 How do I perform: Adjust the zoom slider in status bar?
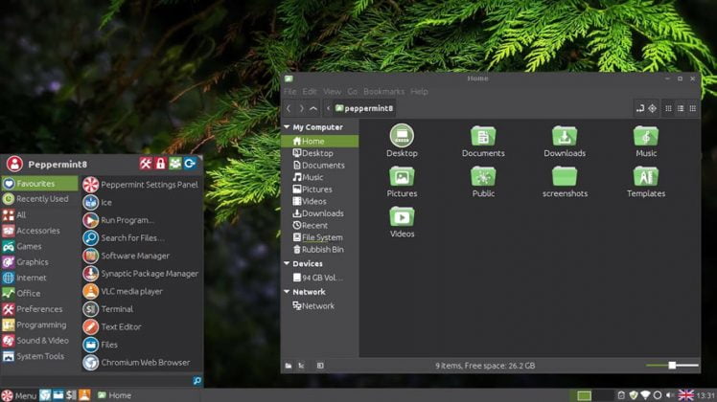tap(672, 365)
